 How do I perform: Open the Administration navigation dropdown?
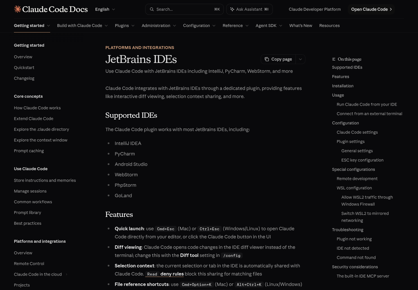click(159, 26)
